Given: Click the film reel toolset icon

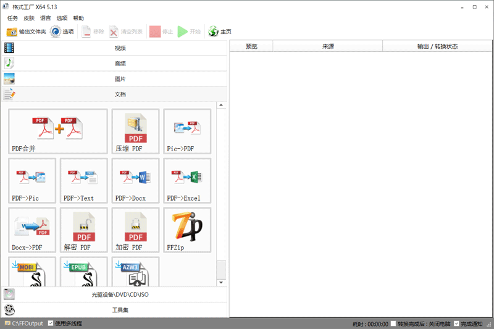Looking at the screenshot, I should click(x=9, y=310).
